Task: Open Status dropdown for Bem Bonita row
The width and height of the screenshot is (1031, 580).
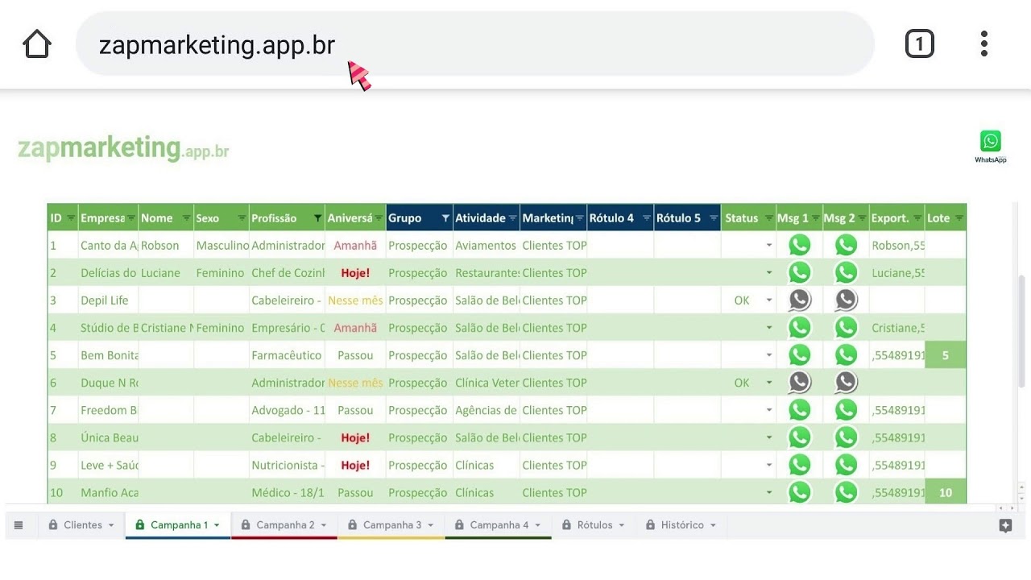Action: (x=769, y=355)
